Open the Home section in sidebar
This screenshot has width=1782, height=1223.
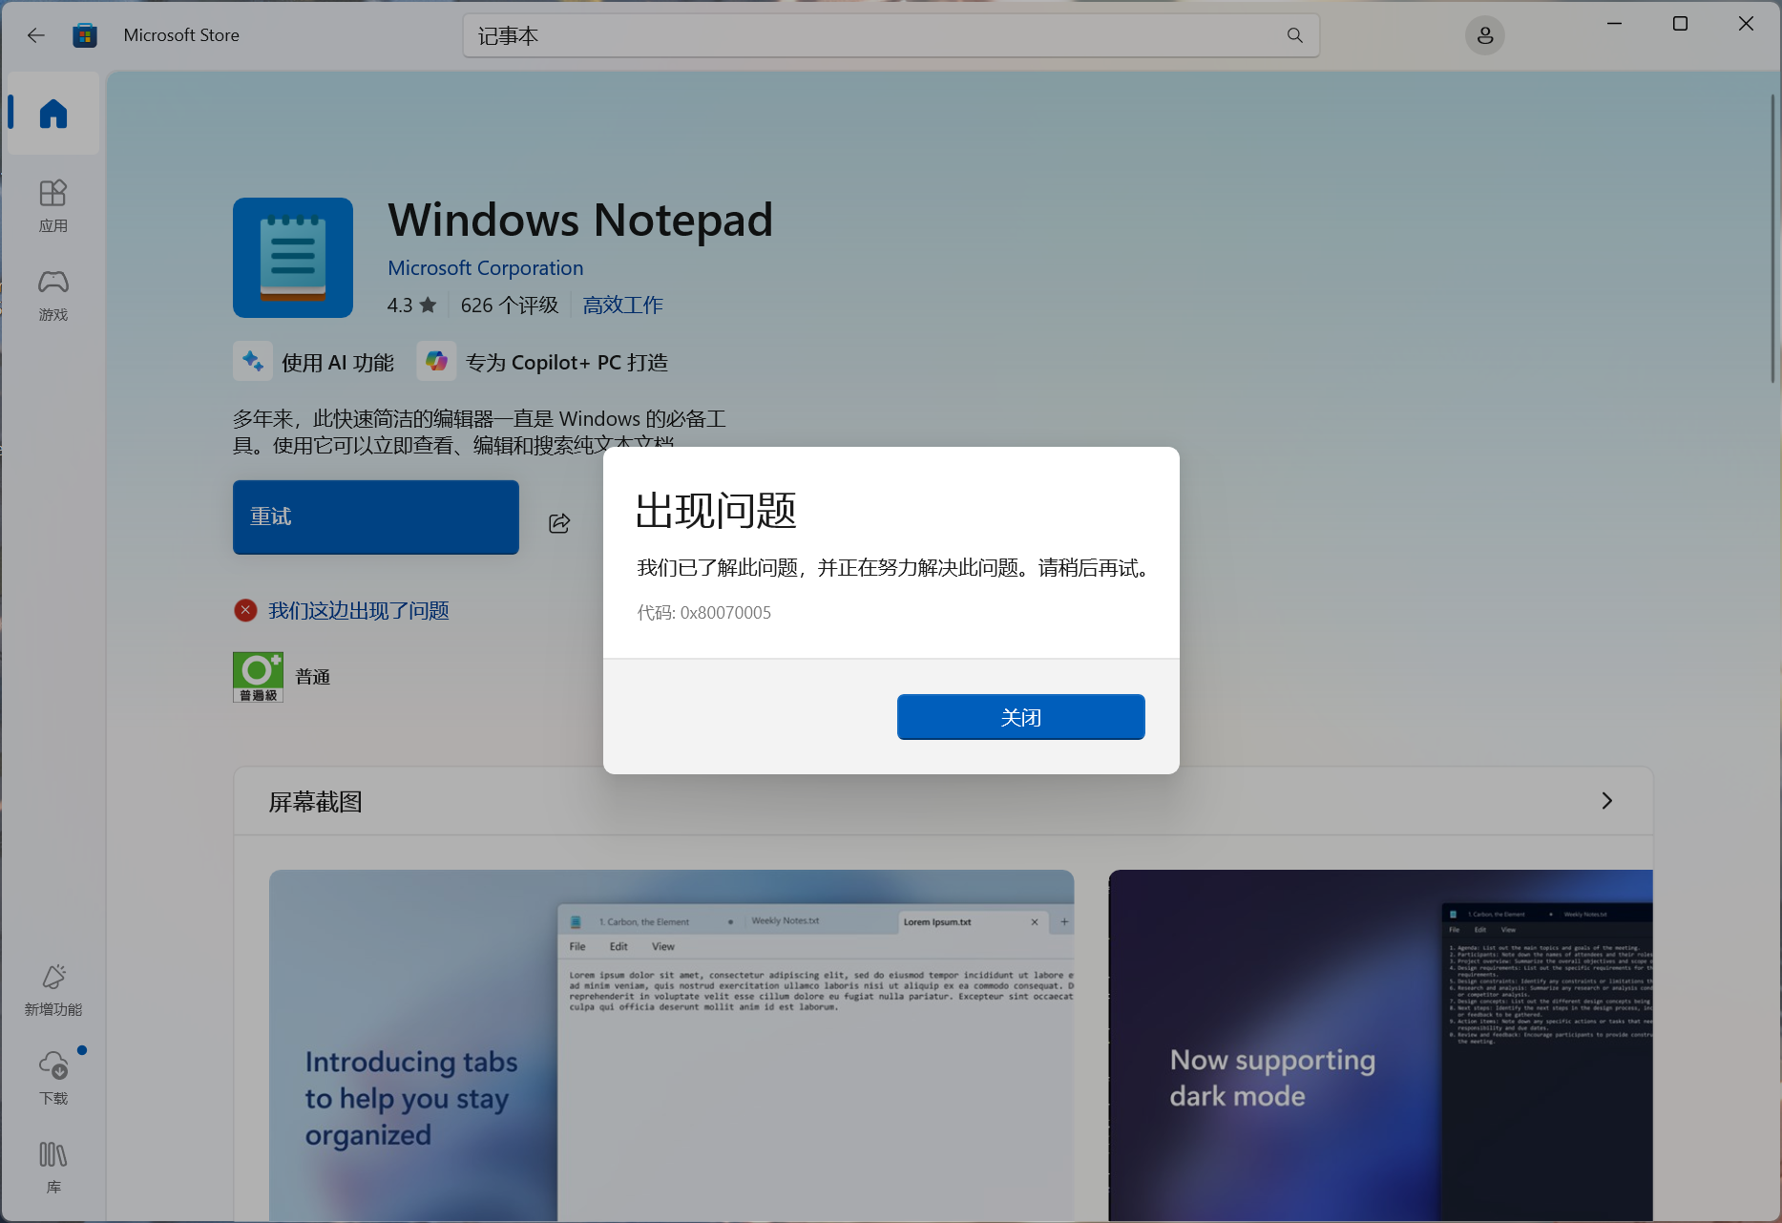coord(53,114)
